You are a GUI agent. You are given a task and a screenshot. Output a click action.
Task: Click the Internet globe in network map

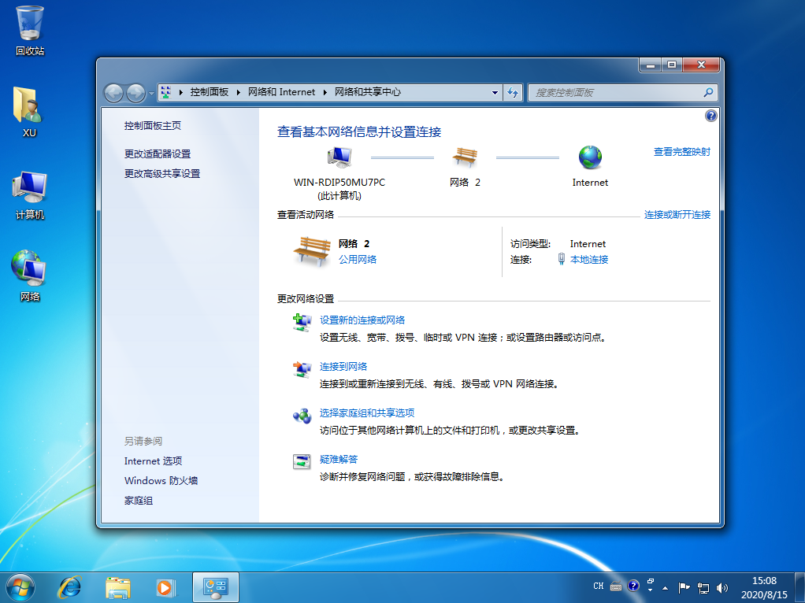[589, 156]
